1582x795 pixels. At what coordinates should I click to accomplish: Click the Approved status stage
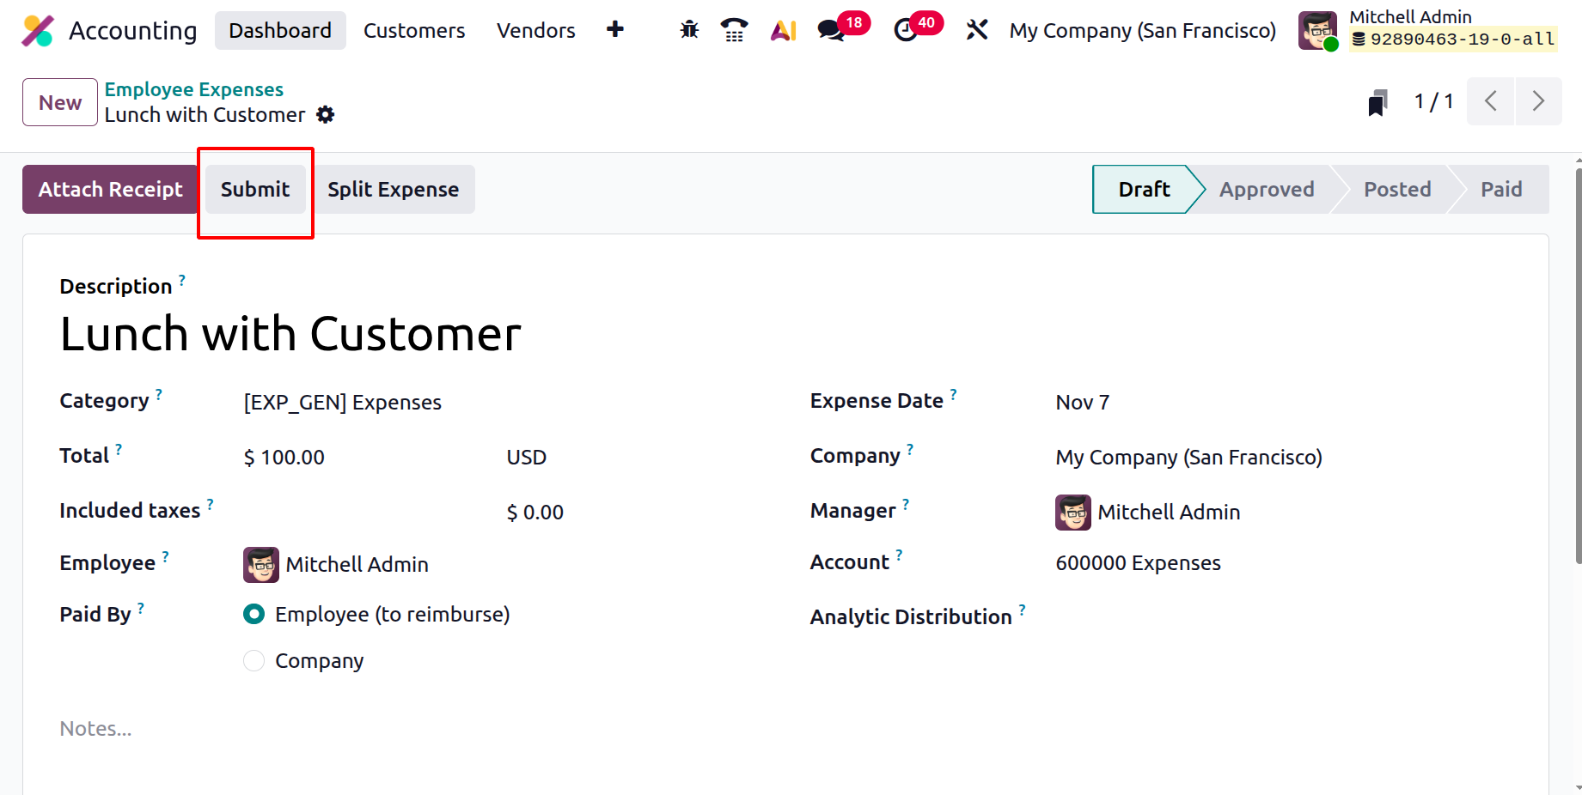tap(1266, 190)
